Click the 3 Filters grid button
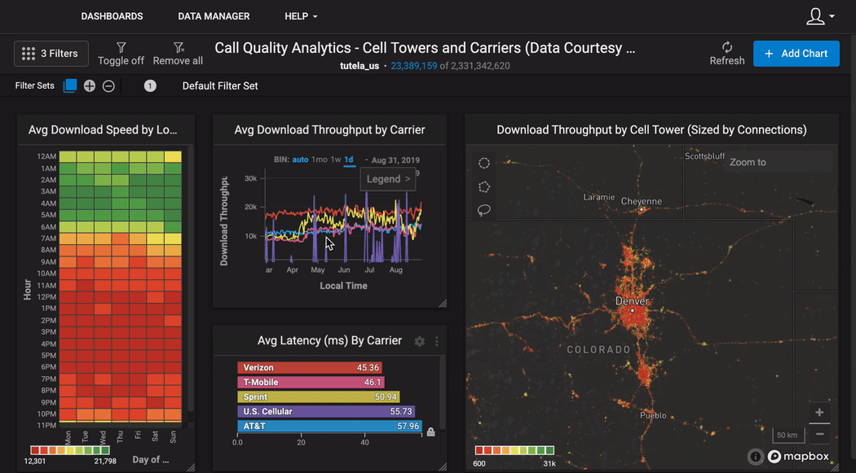Screen dimensions: 856x473 click(51, 54)
